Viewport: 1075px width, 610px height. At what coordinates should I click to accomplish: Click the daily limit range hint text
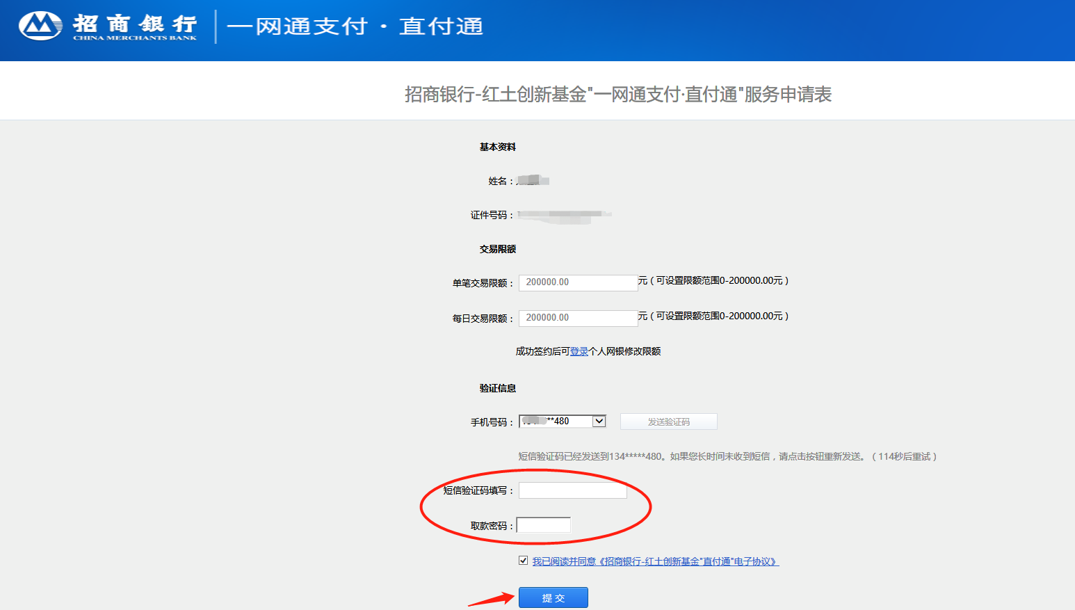[713, 316]
